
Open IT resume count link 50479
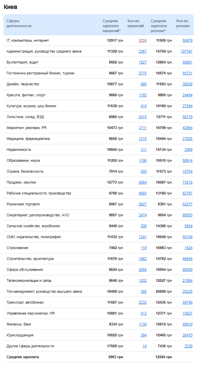[x=187, y=40]
